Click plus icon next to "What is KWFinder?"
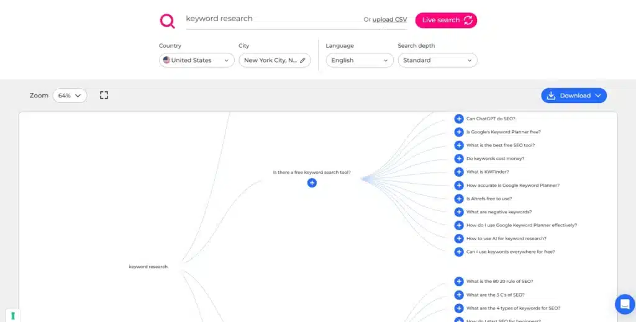Image resolution: width=636 pixels, height=322 pixels. point(459,172)
